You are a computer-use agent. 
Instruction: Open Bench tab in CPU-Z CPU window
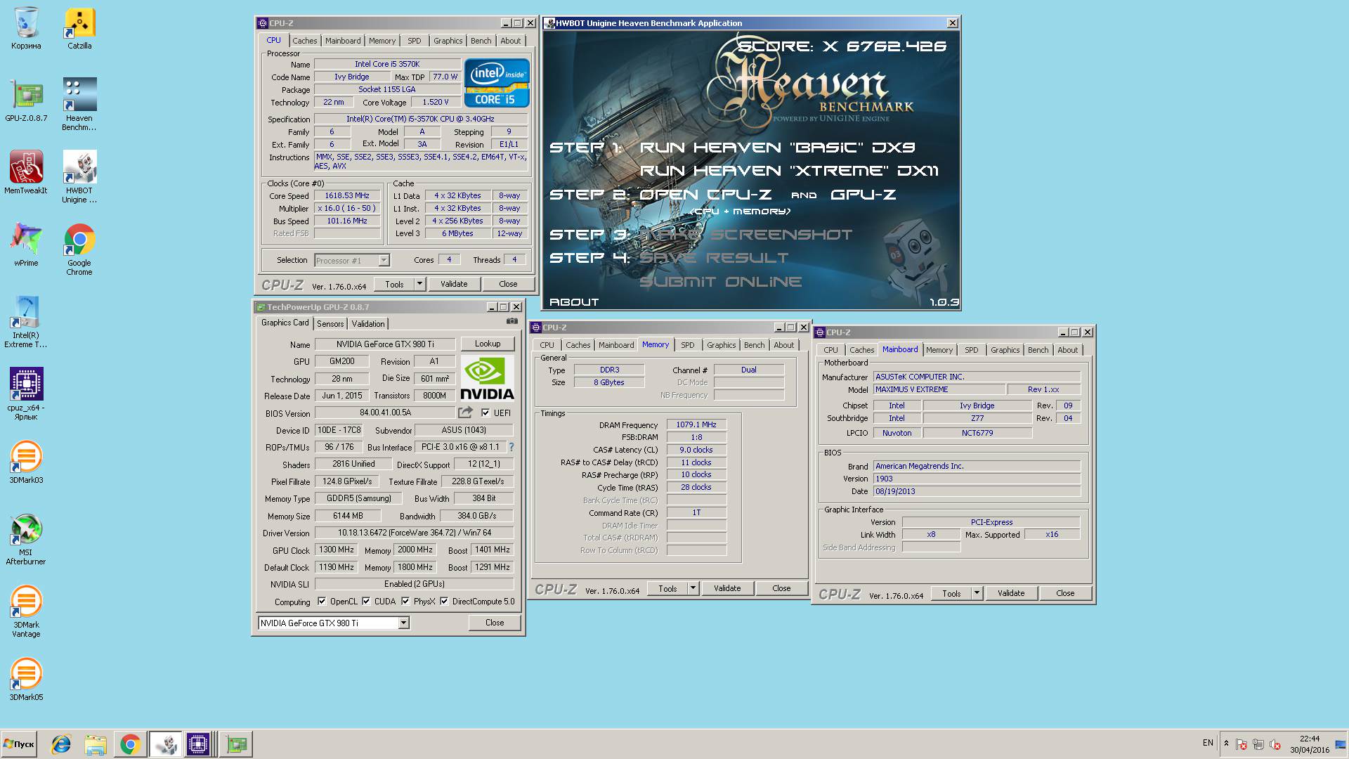(x=481, y=41)
